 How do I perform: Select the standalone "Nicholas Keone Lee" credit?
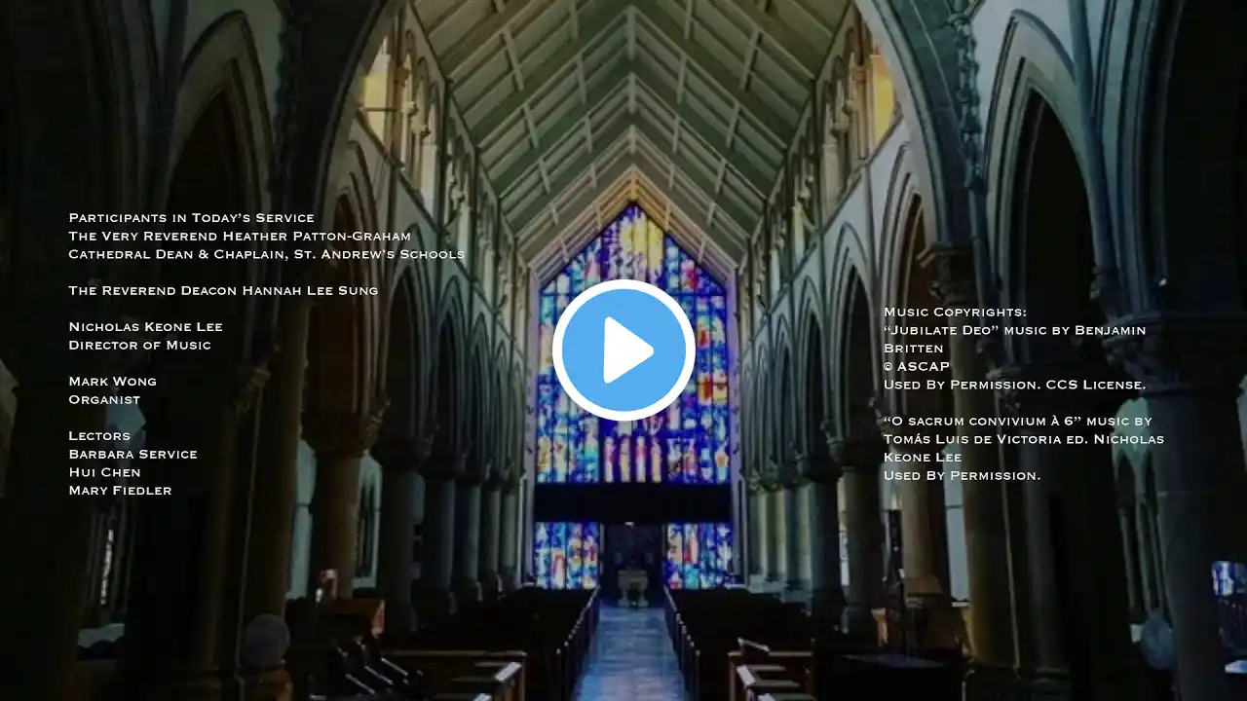pos(145,327)
